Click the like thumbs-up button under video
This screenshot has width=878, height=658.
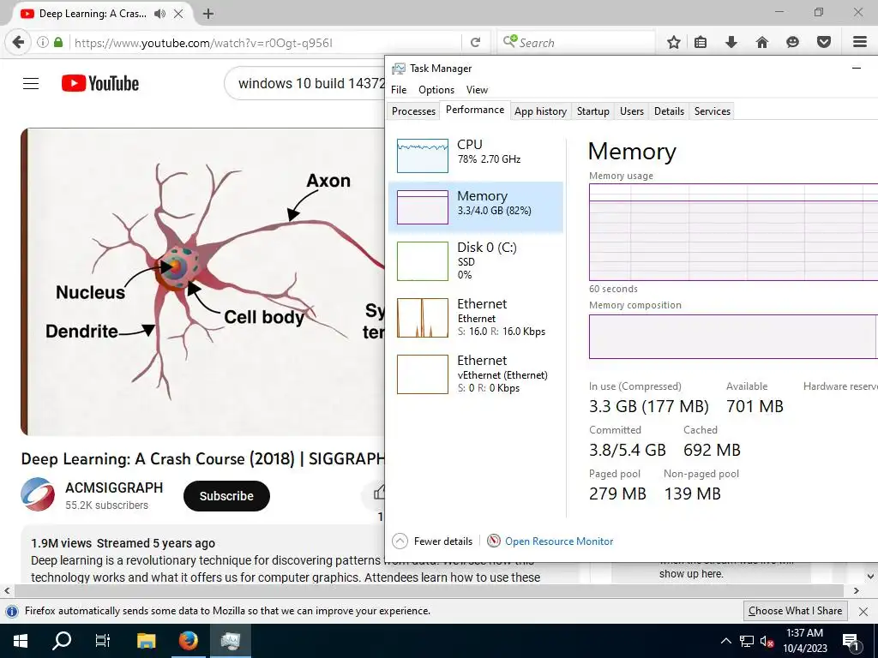point(379,493)
